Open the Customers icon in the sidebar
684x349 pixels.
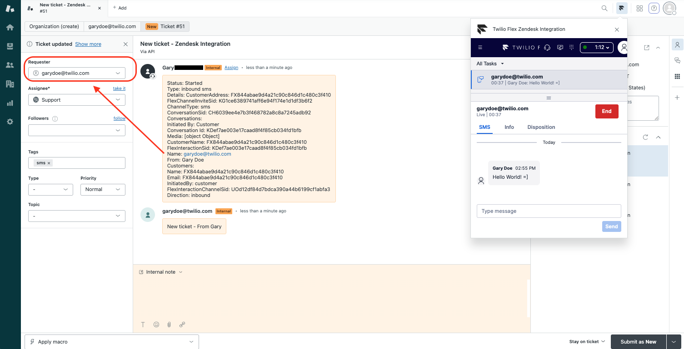10,65
